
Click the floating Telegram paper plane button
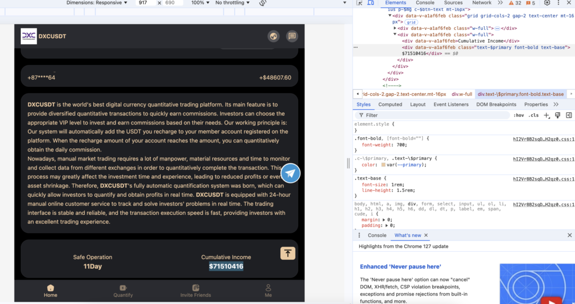pyautogui.click(x=290, y=173)
